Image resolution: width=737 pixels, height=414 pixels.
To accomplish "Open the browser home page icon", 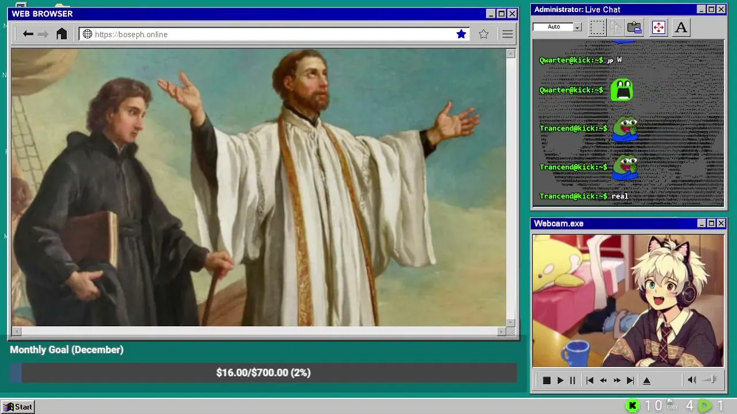I will click(62, 34).
